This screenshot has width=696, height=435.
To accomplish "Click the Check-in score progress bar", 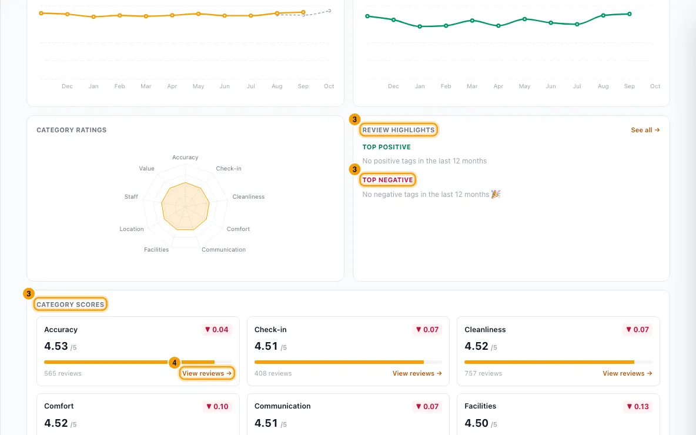I will pos(348,362).
